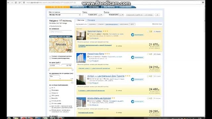This screenshot has width=212, height=119.
Task: Open room type link priced 24 210
Action: 94,68
